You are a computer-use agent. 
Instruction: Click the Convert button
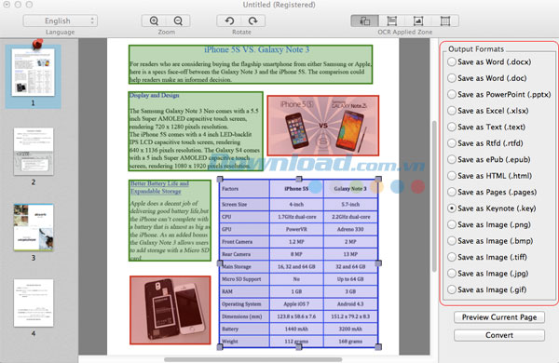[x=499, y=335]
